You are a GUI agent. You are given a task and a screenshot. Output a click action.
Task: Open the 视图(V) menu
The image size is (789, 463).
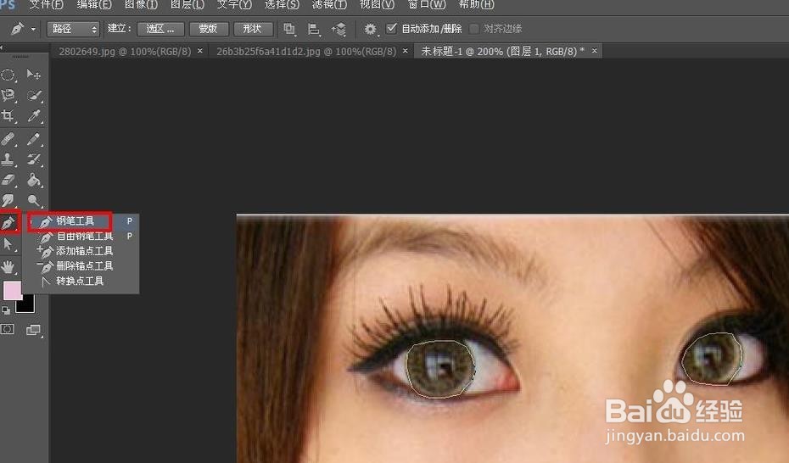pos(377,4)
